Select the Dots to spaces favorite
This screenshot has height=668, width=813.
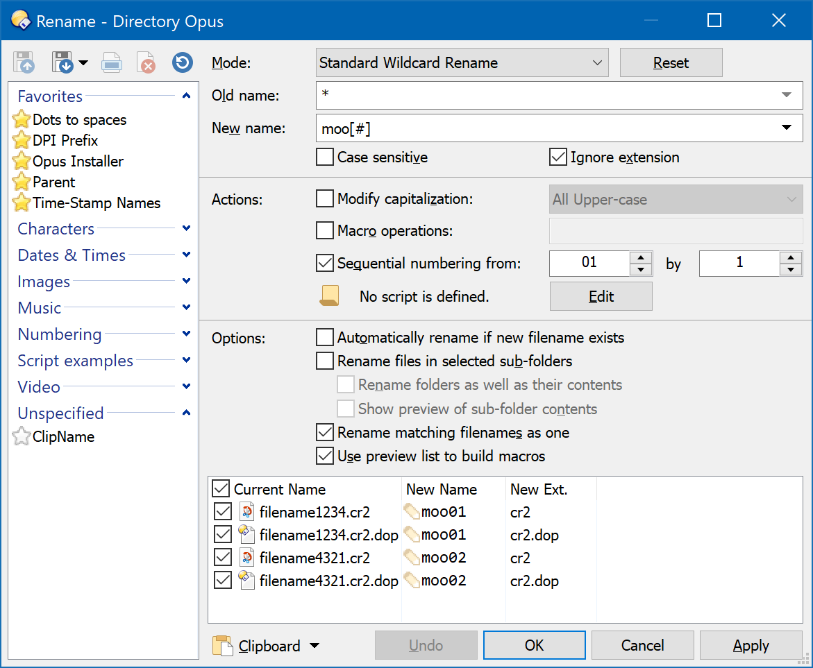[79, 120]
